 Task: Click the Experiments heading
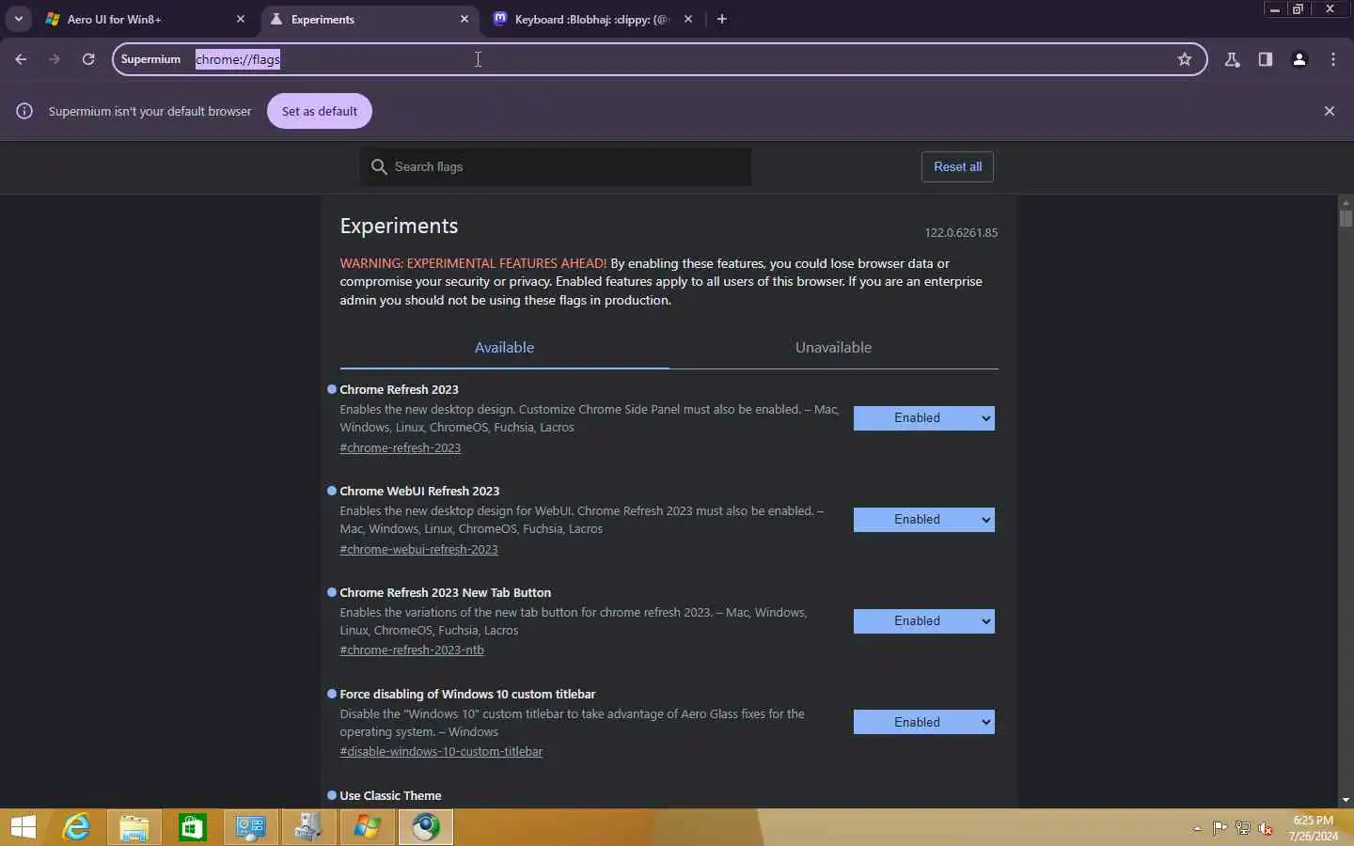[399, 227]
